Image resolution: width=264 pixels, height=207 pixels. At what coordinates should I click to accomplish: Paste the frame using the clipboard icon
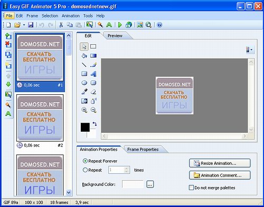pyautogui.click(x=79, y=25)
